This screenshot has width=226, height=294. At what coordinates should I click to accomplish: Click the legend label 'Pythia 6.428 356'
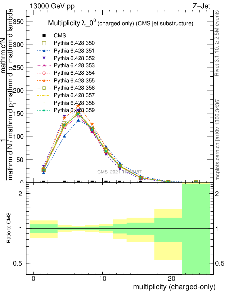[74, 88]
